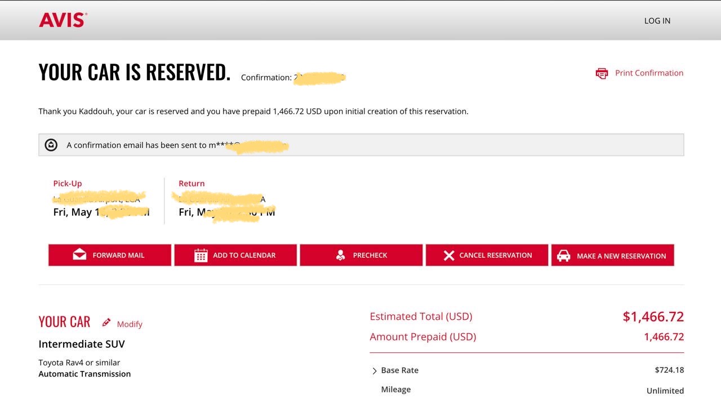Viewport: 721px width, 407px height.
Task: Click the calendar icon on Add to Calendar
Action: (x=201, y=255)
